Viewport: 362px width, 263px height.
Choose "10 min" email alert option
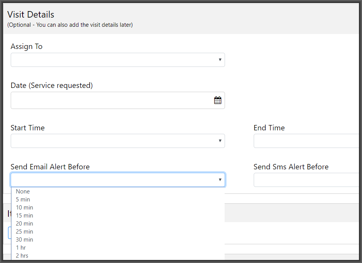24,207
